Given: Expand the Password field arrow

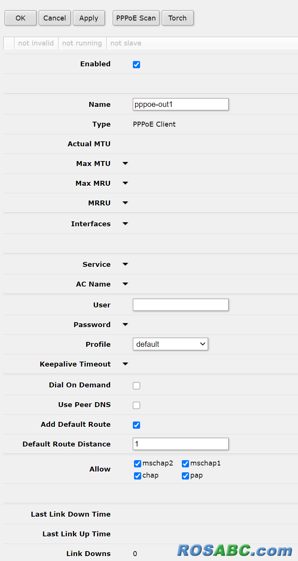Looking at the screenshot, I should (x=125, y=325).
